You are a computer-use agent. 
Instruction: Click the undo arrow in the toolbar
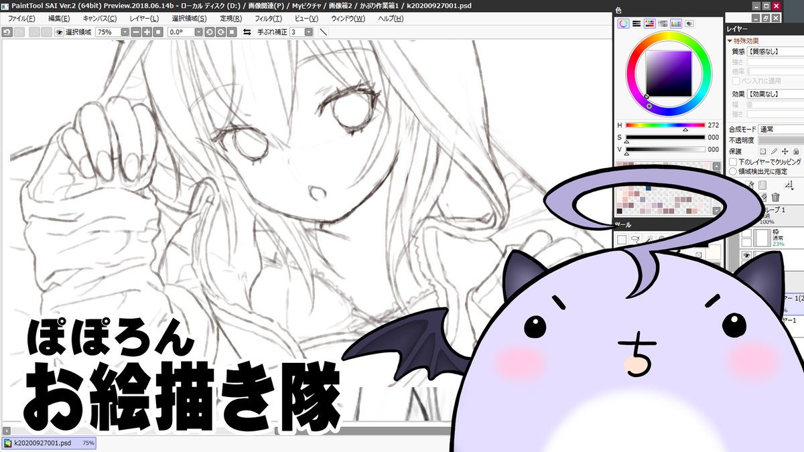(7, 31)
